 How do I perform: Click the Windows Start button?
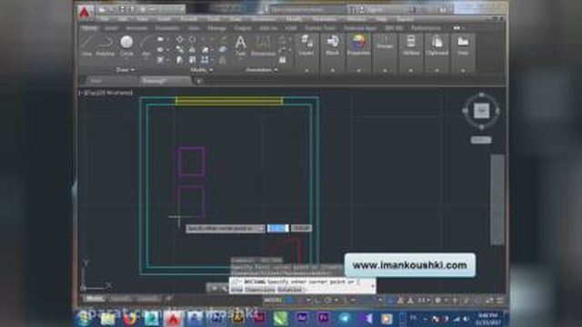coord(85,319)
